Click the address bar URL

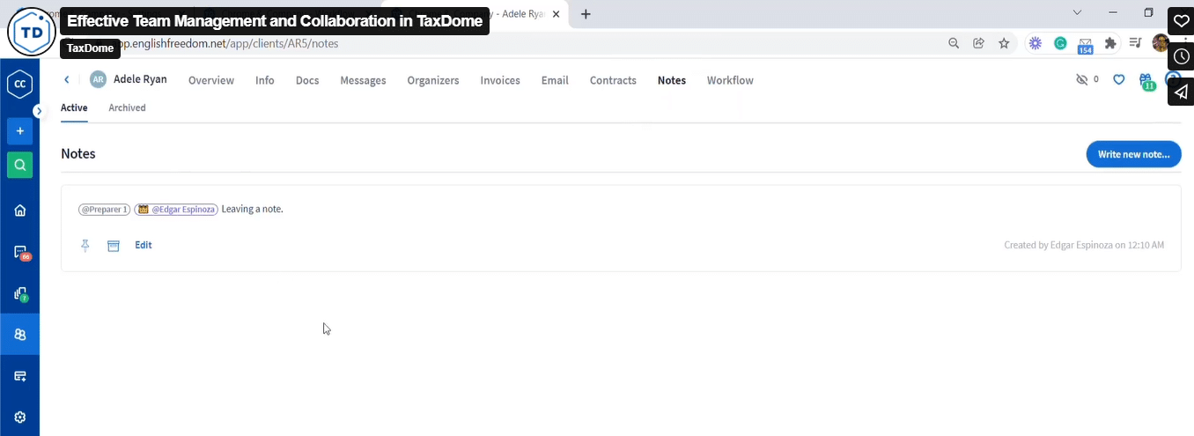click(x=229, y=43)
